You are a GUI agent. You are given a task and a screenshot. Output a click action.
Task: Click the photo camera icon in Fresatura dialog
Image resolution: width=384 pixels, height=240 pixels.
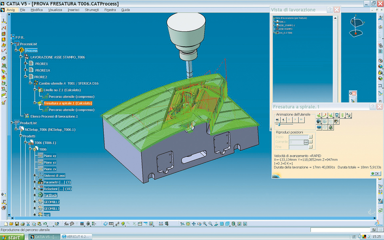coord(319,127)
